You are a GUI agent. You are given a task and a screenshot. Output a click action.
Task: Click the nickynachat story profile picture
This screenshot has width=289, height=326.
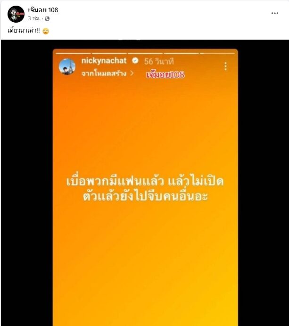(x=67, y=67)
